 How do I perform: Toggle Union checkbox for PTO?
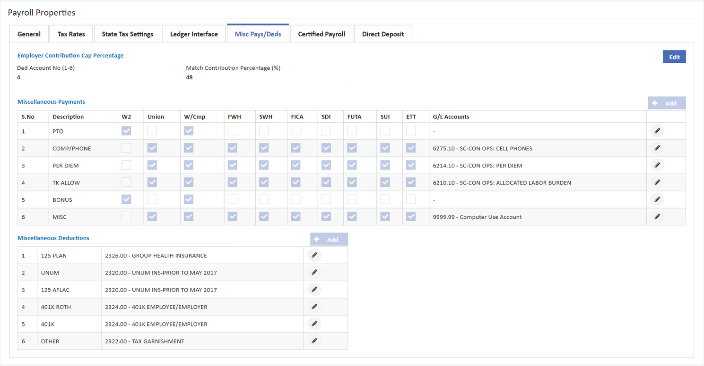152,131
